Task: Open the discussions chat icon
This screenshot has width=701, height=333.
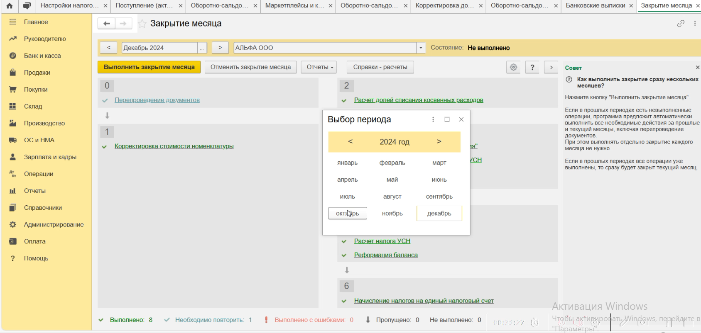Action: 27,6
